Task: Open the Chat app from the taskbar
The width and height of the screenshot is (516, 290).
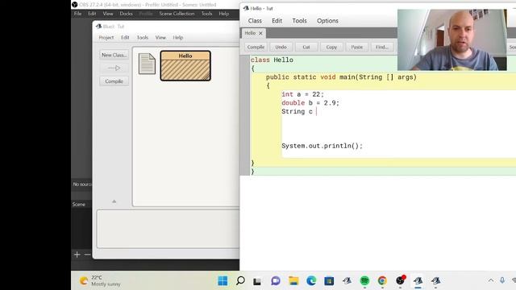Action: coord(276,281)
